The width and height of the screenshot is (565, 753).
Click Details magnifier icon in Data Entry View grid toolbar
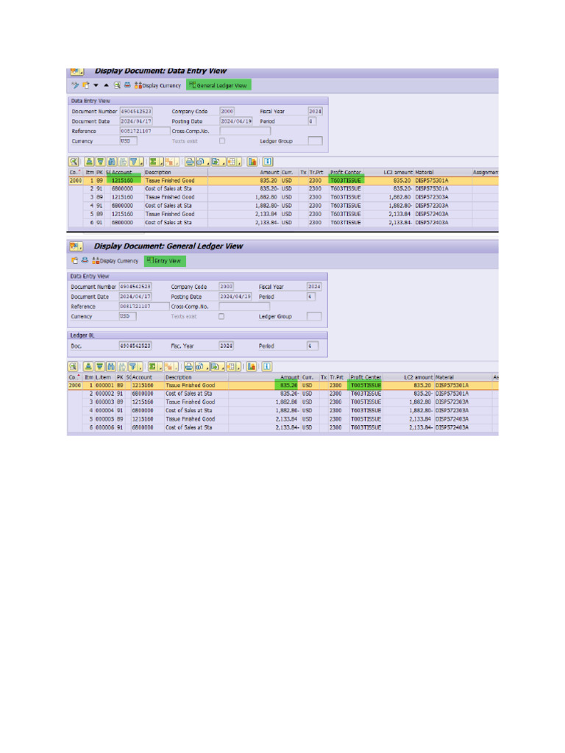click(x=73, y=162)
